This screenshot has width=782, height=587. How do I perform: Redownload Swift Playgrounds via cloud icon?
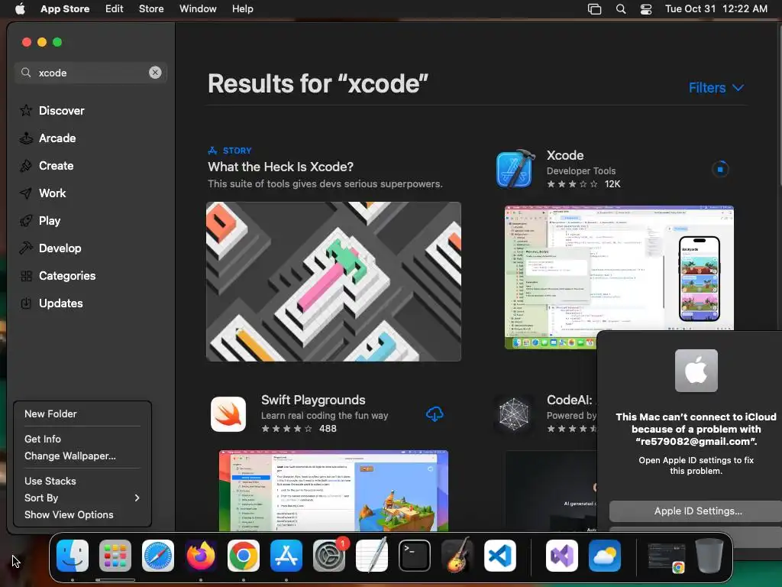tap(435, 413)
